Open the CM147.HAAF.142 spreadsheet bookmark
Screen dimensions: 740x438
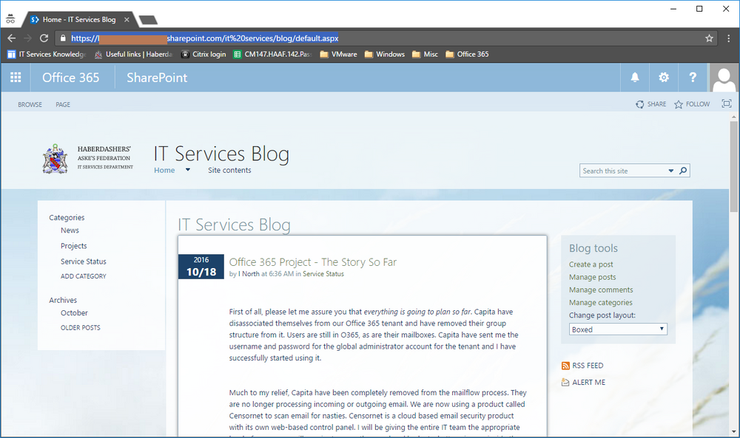pos(272,54)
